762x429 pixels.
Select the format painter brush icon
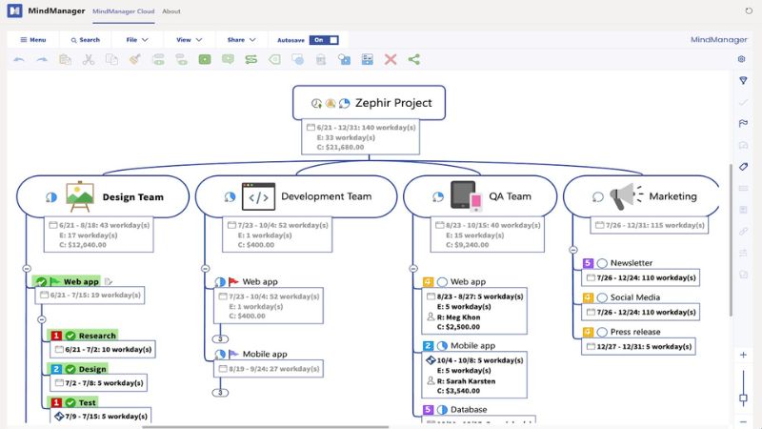tap(134, 59)
